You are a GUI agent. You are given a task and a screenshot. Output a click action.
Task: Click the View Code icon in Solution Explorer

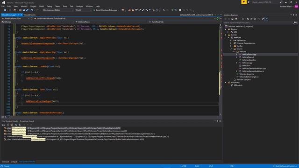(x=259, y=19)
